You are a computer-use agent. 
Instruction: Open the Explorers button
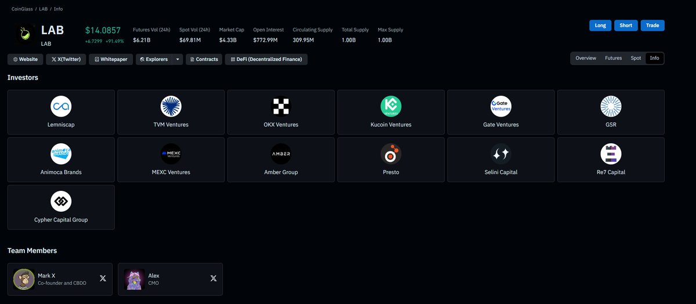[154, 59]
